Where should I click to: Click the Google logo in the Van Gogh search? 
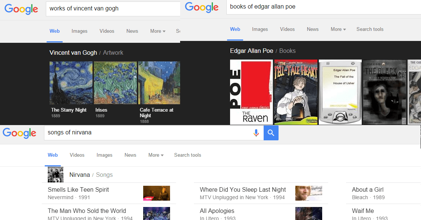pos(21,9)
